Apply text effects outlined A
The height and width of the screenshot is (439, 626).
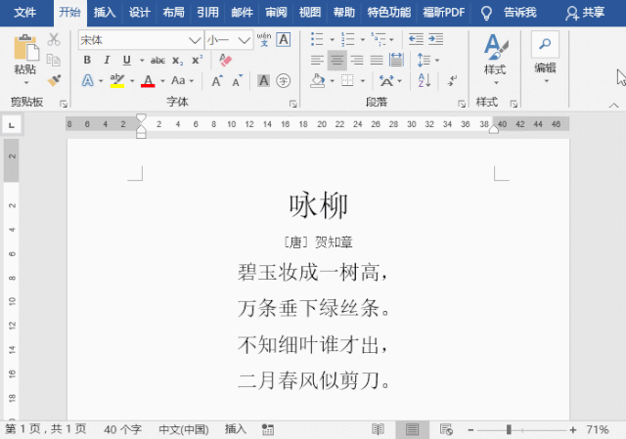tap(88, 81)
